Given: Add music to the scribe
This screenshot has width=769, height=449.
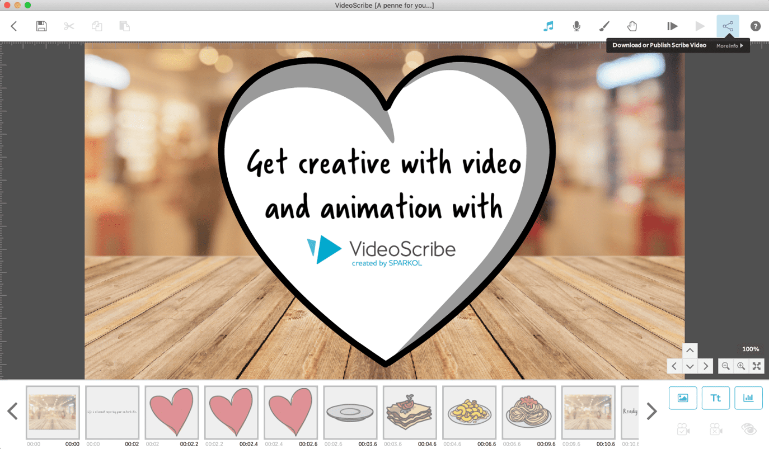Looking at the screenshot, I should pos(548,26).
